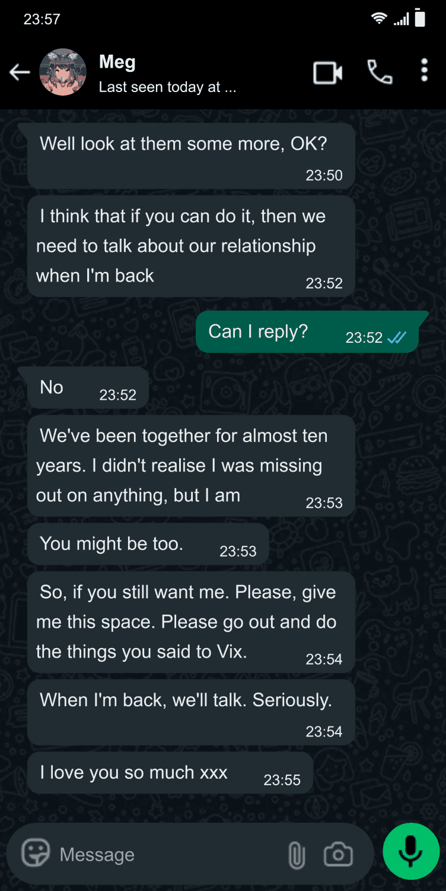The height and width of the screenshot is (891, 446).
Task: Tap the blue read receipt ticks
Action: [x=397, y=338]
